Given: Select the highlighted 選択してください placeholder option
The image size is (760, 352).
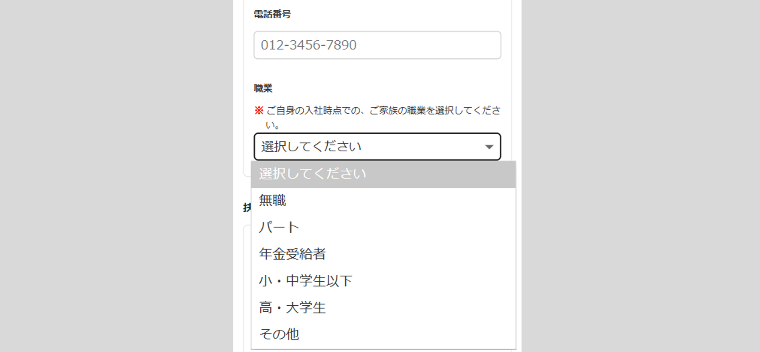Looking at the screenshot, I should pyautogui.click(x=312, y=174).
